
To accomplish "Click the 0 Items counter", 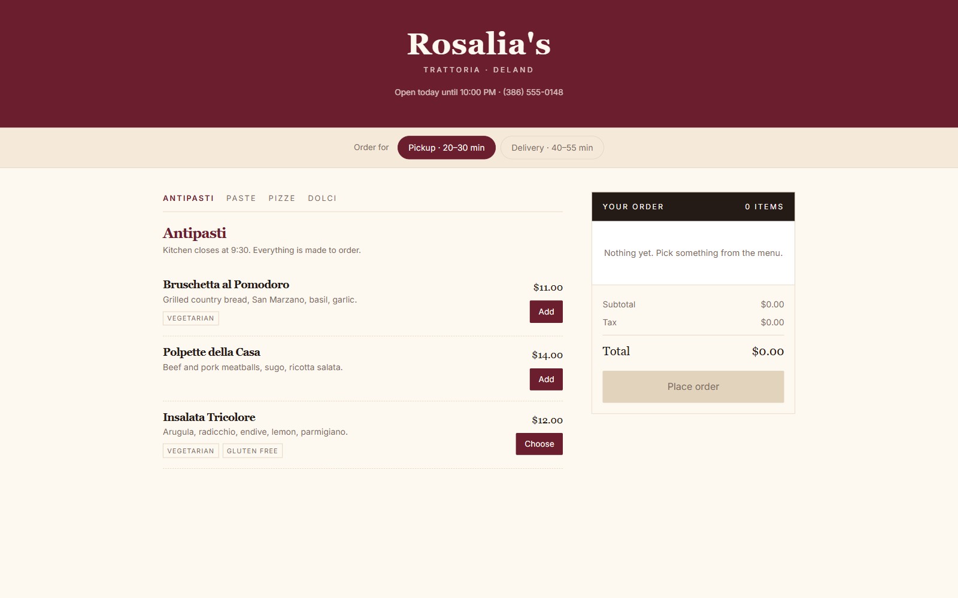I will 764,207.
